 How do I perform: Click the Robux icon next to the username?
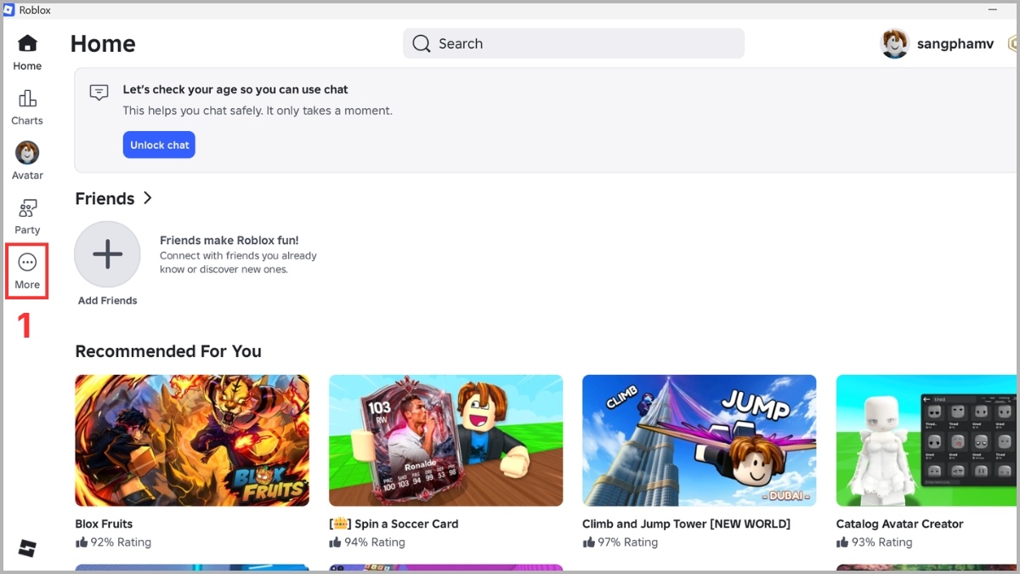[x=1013, y=43]
